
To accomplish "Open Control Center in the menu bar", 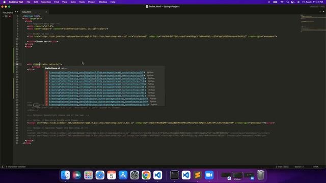I will point(293,2).
